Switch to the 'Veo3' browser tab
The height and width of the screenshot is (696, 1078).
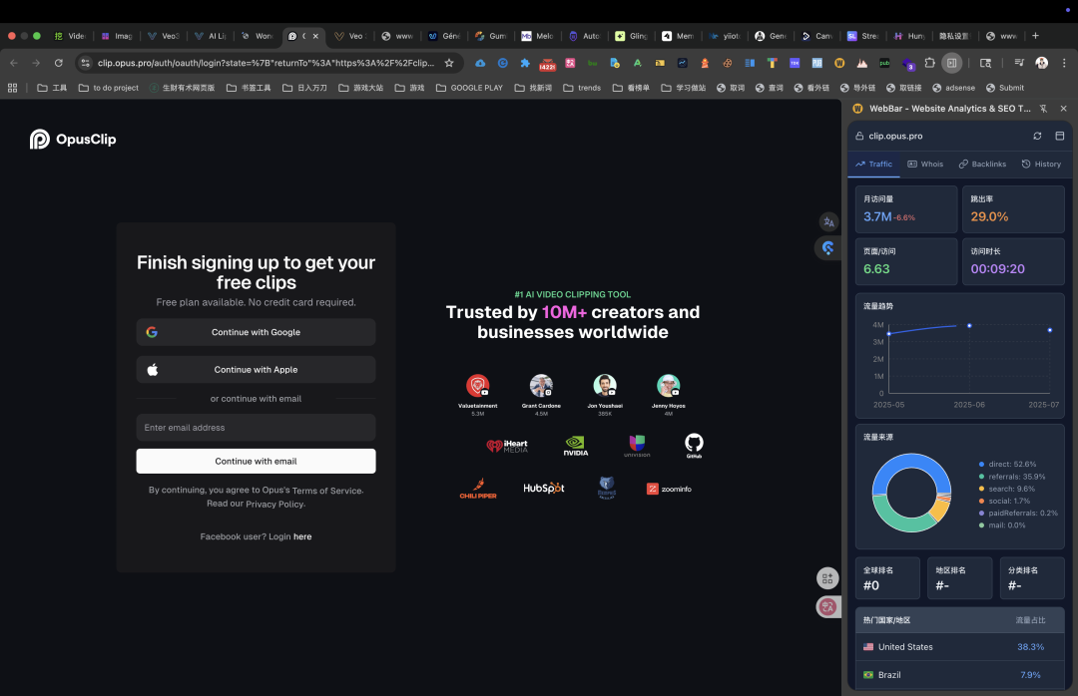click(x=164, y=36)
